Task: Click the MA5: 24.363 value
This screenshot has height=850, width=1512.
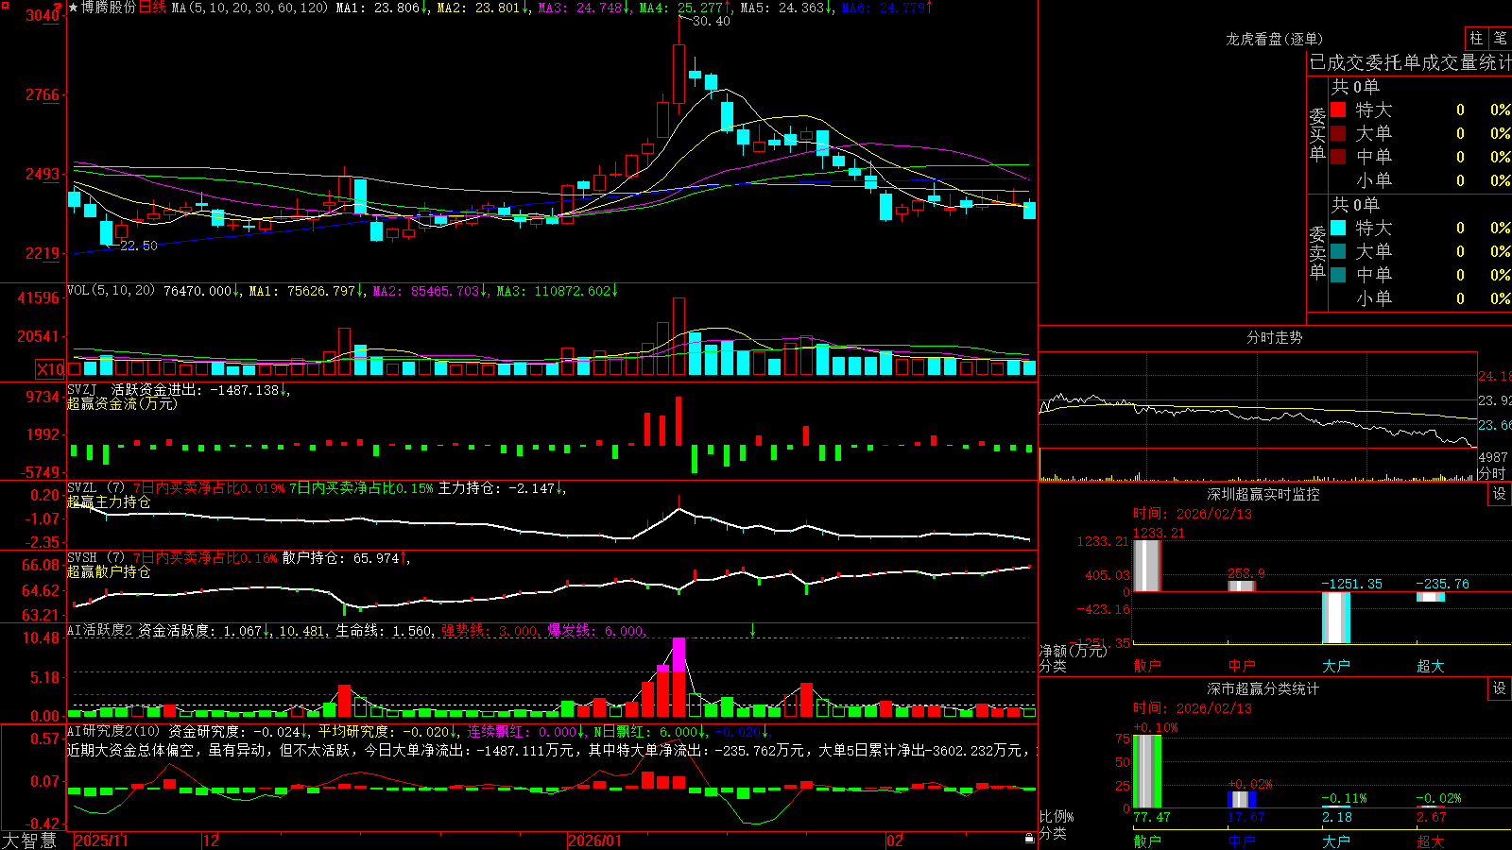Action: coord(785,8)
